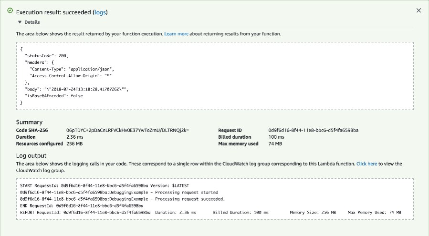Screen dimensions: 429x236
Task: Open the Learn more link
Action: point(176,34)
